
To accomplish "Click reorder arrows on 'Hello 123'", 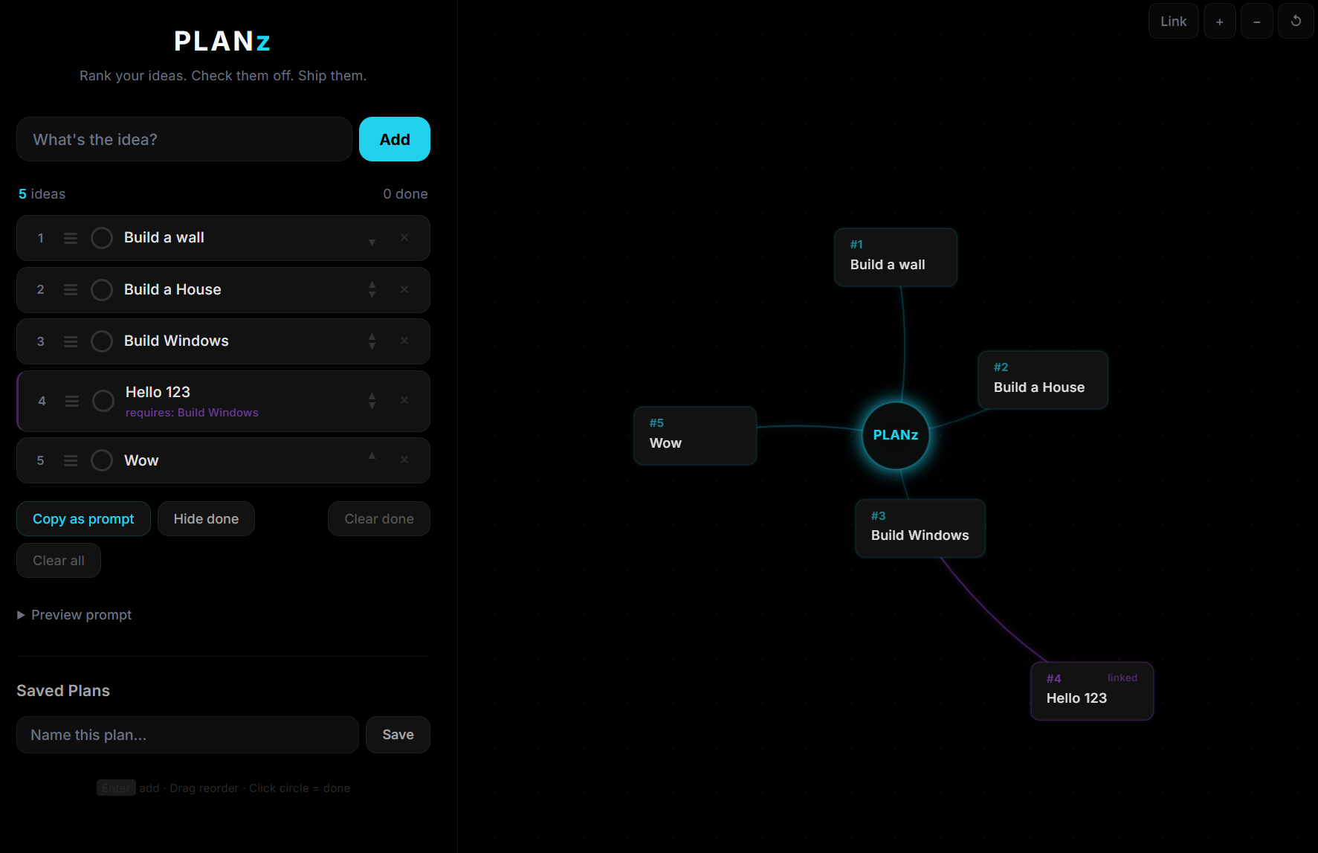I will (x=372, y=401).
